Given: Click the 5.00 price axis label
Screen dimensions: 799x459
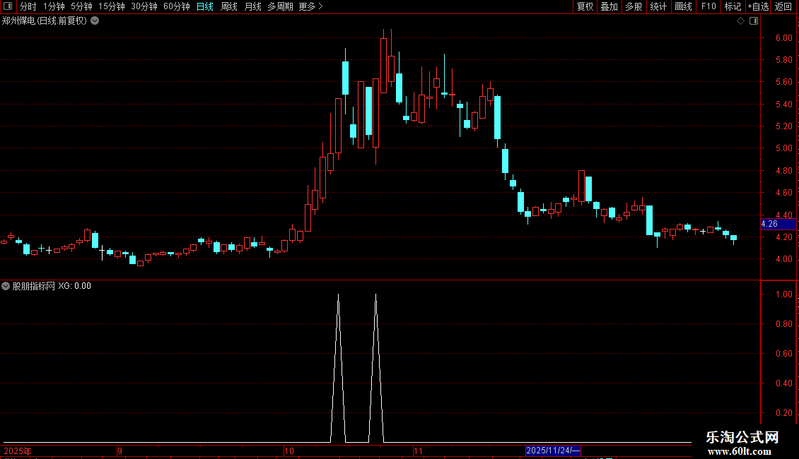Looking at the screenshot, I should [x=783, y=148].
